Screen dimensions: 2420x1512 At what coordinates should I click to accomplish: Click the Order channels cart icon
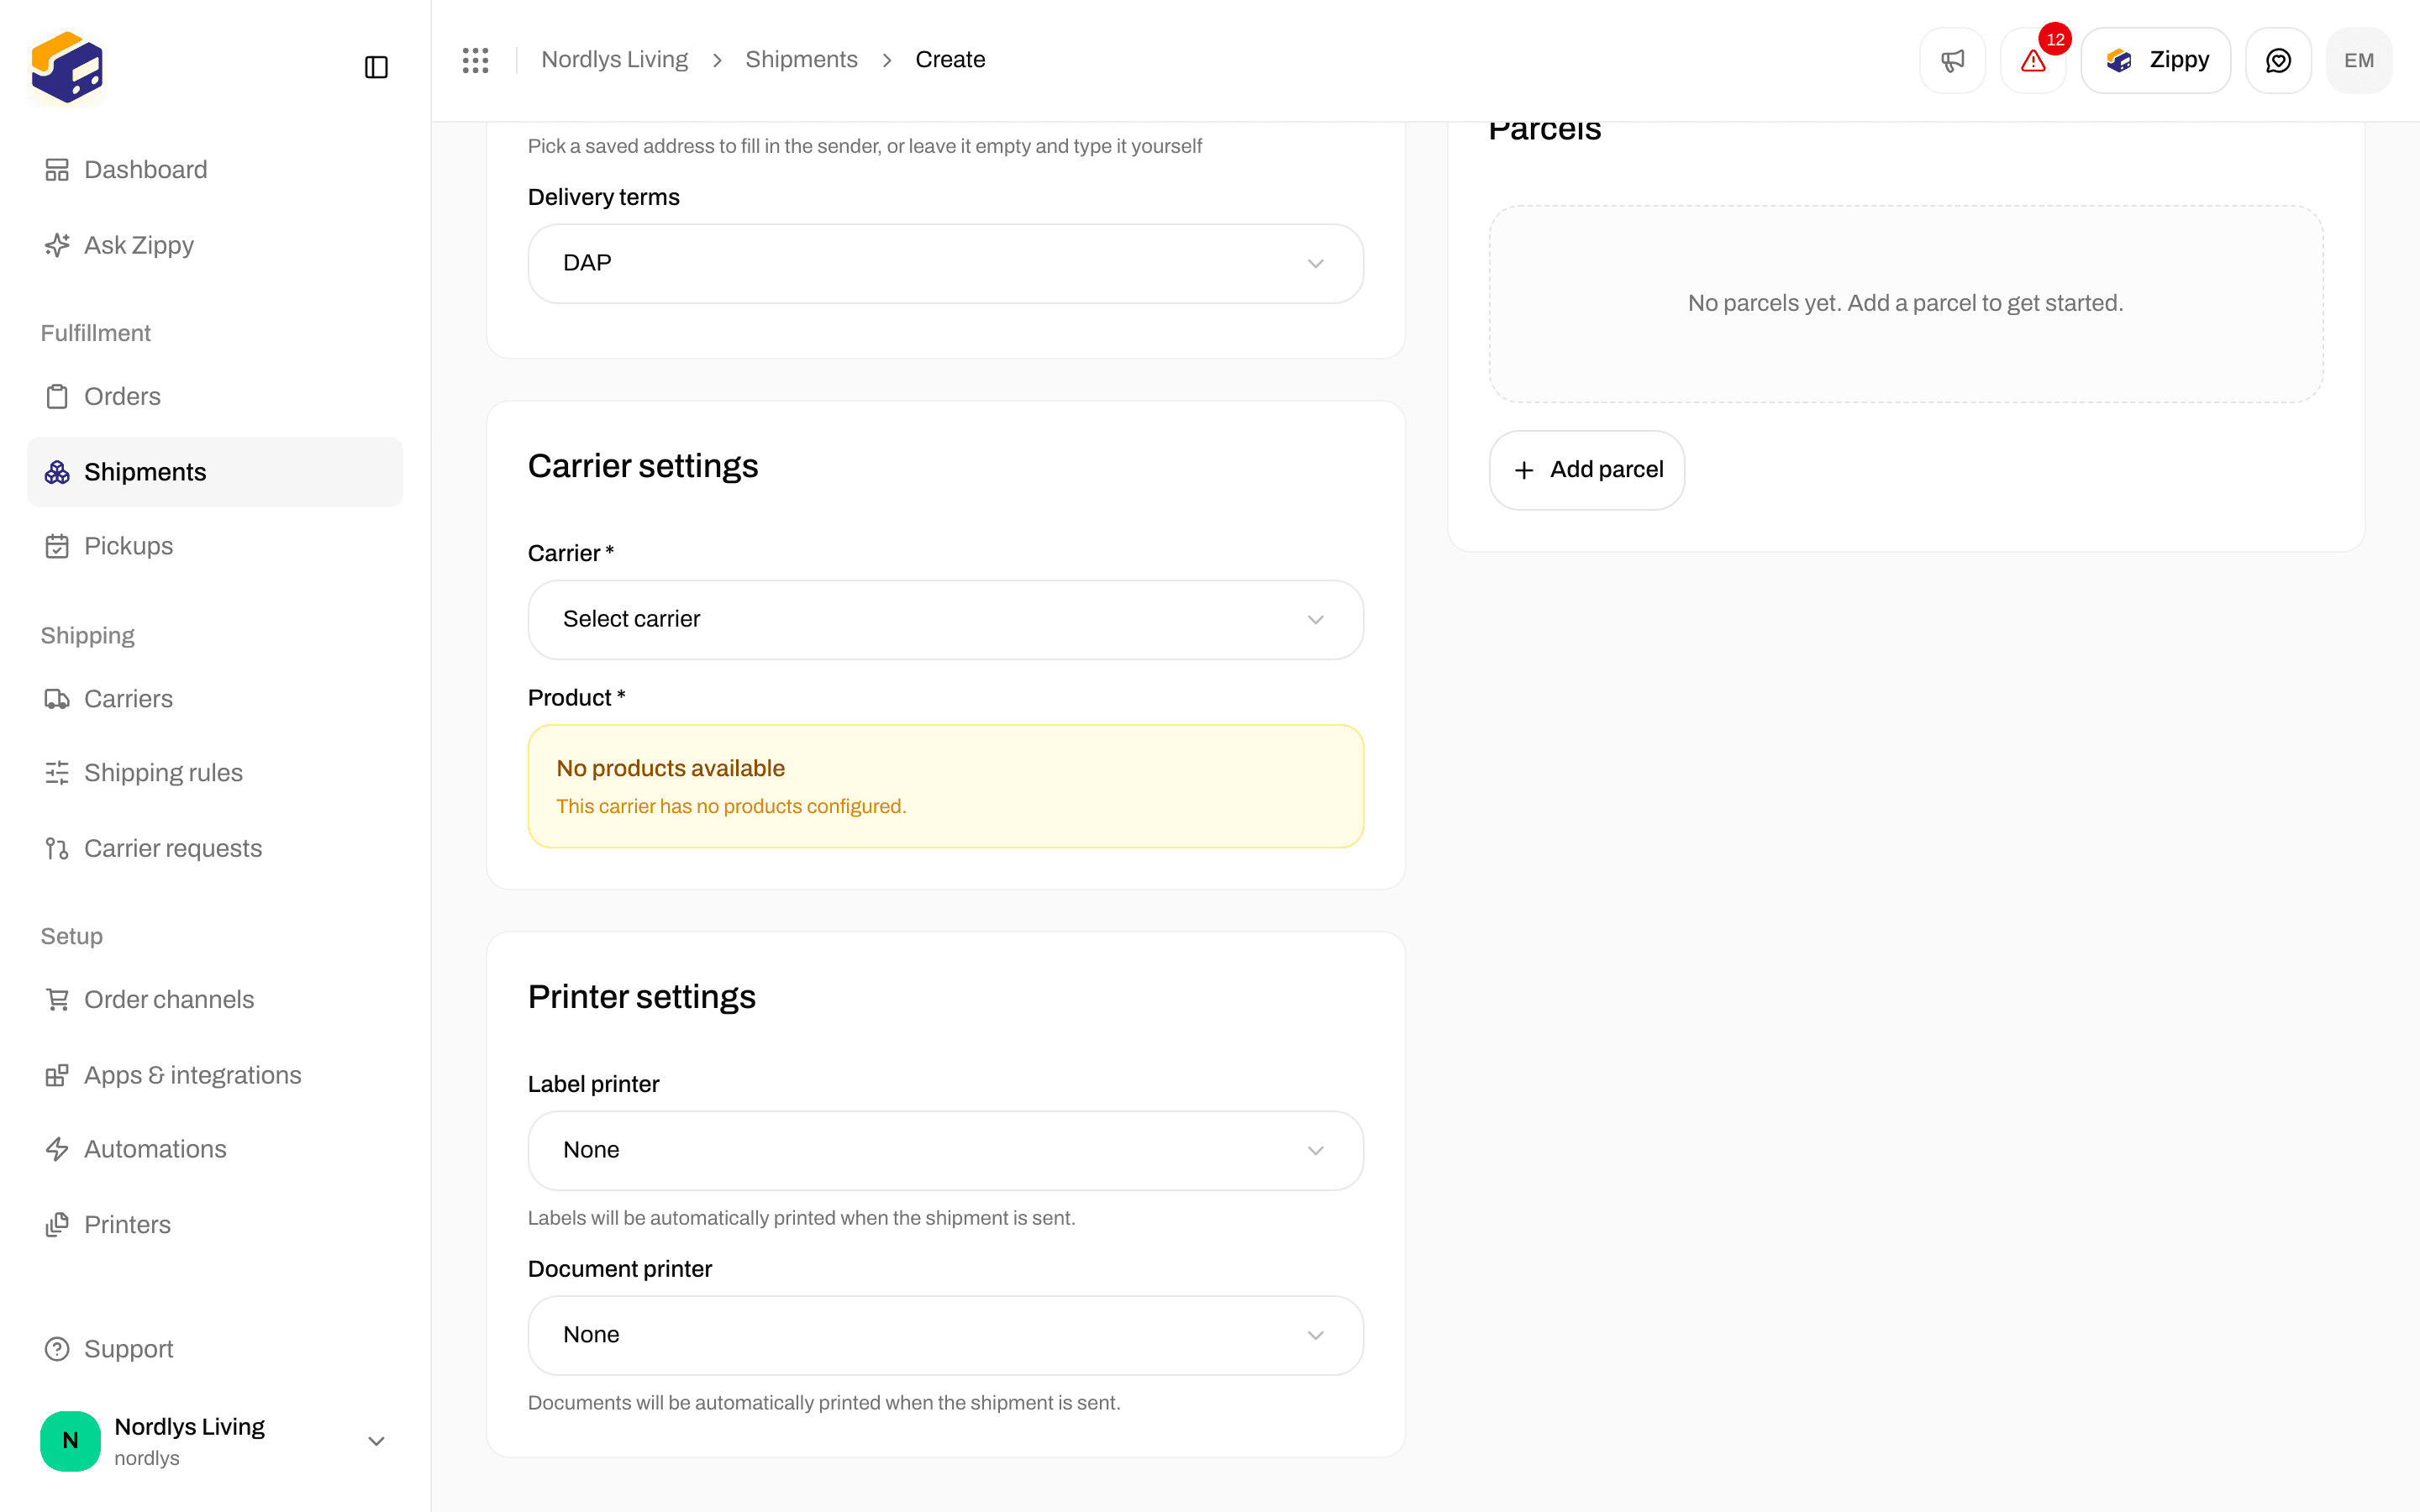point(57,999)
